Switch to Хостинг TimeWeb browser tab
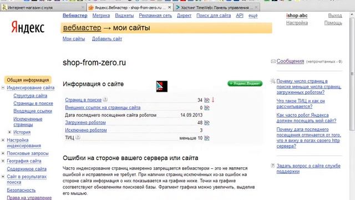Image resolution: width=355 pixels, height=200 pixels. point(217,7)
